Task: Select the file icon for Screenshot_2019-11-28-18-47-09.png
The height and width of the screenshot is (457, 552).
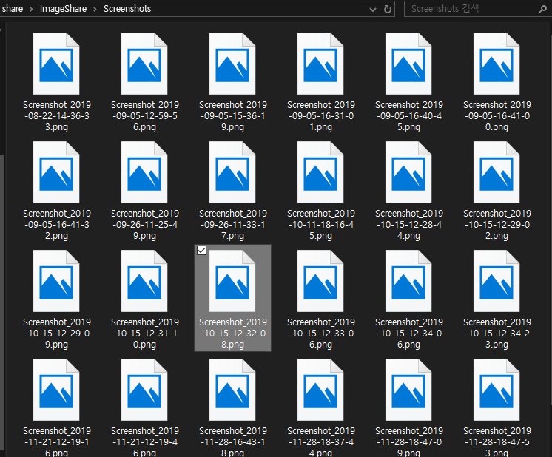Action: coord(408,390)
